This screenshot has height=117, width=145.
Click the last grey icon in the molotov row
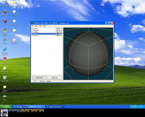pos(61,29)
